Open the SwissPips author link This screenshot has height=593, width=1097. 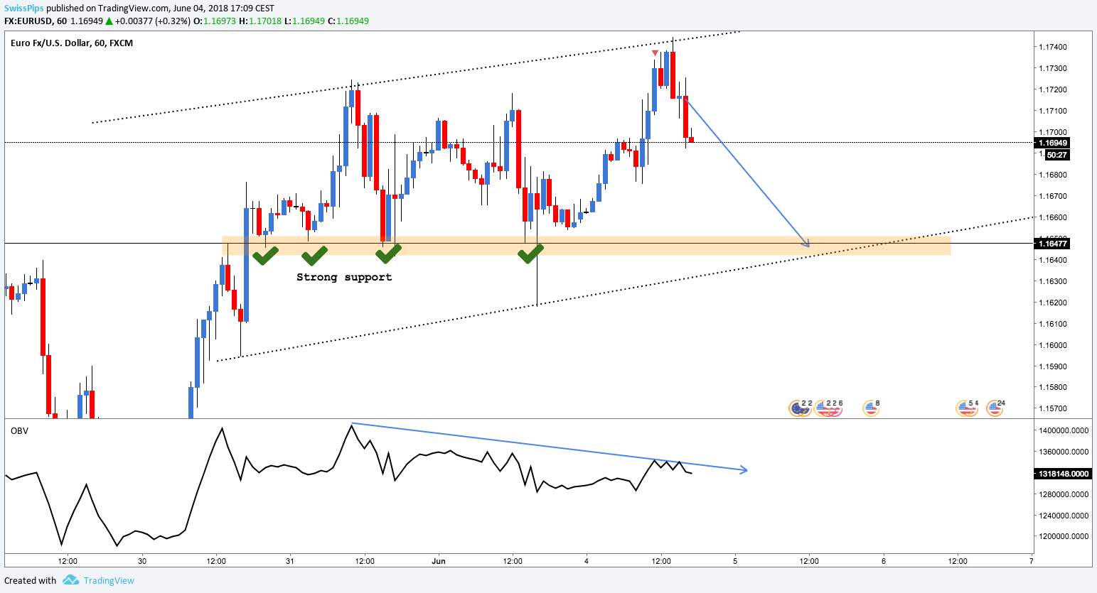pyautogui.click(x=23, y=8)
